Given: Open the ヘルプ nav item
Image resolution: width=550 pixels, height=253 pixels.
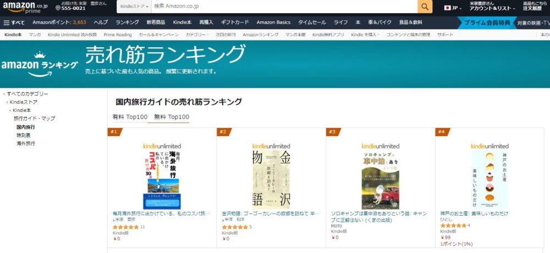Looking at the screenshot, I should (x=101, y=23).
